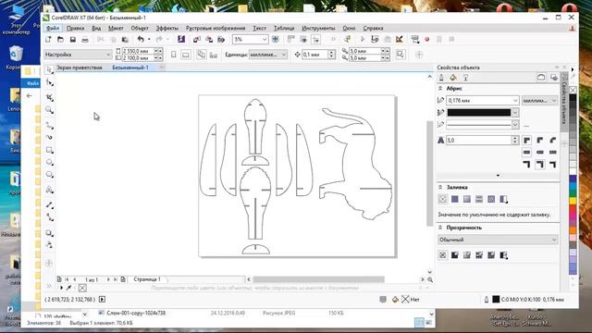
Task: Select portrait page orientation
Action: point(173,55)
